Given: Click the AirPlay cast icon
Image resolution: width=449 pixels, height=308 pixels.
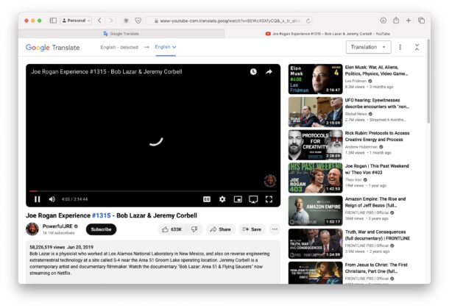Looking at the screenshot, I should point(253,199).
